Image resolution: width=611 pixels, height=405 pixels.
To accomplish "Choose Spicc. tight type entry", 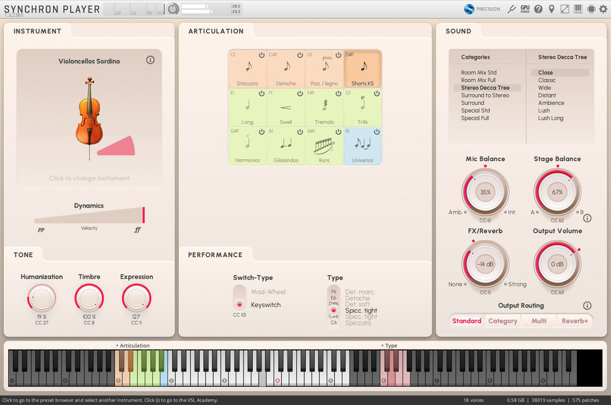I will (x=361, y=310).
